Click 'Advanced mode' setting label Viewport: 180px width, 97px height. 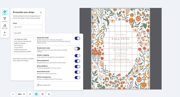click(43, 38)
